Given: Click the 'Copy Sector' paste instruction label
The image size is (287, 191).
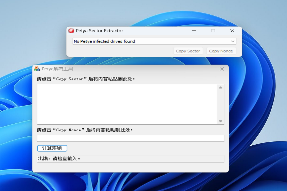Looking at the screenshot, I should 86,79.
